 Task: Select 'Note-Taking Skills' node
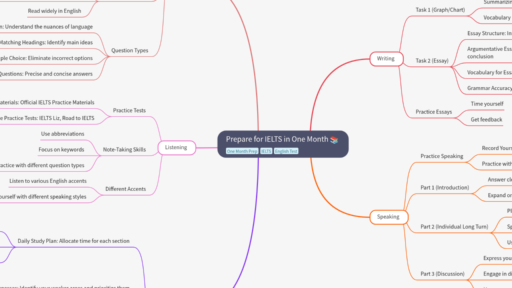click(x=124, y=150)
